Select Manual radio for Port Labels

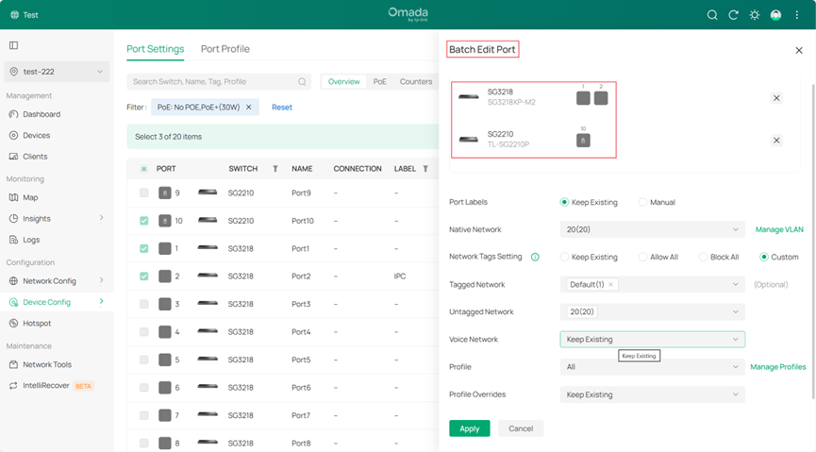point(643,202)
